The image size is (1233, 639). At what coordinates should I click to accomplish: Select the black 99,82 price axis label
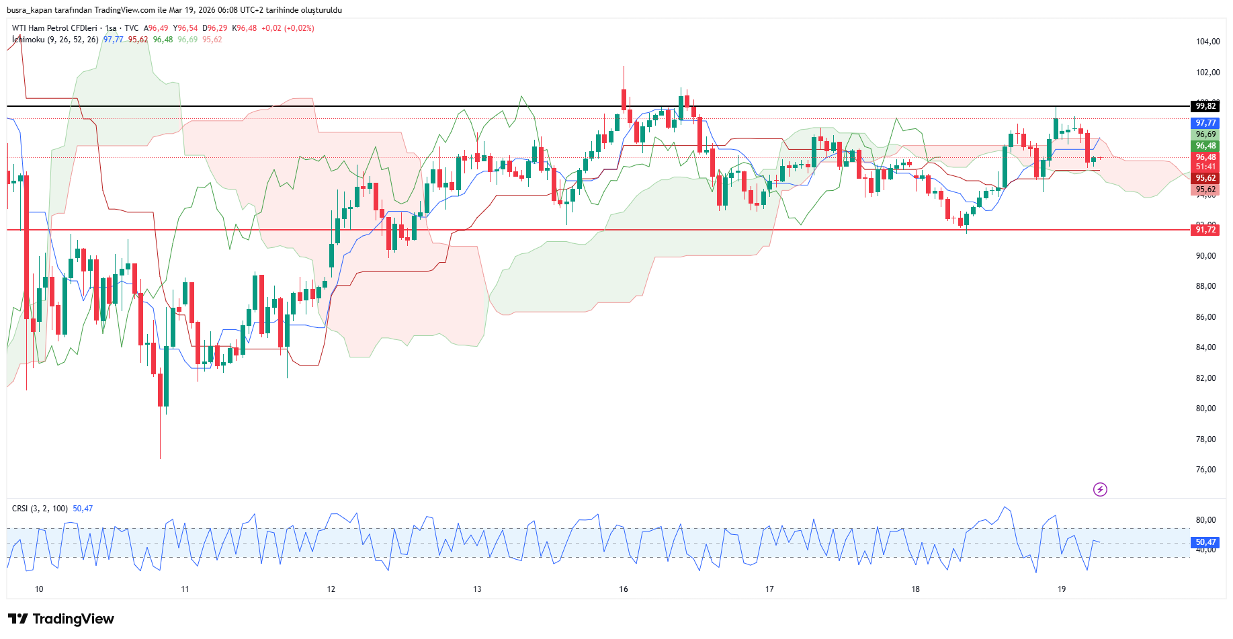(1205, 106)
